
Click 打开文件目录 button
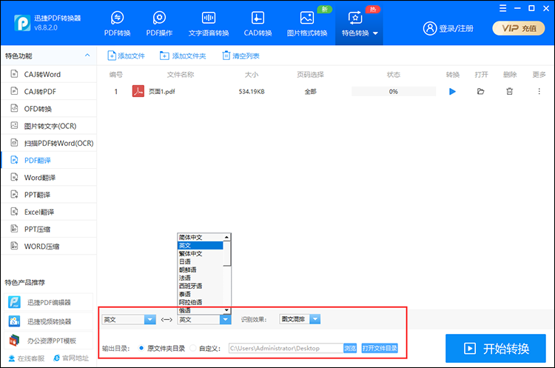(380, 348)
